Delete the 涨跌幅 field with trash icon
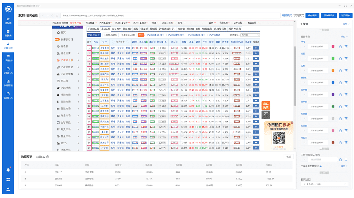The image size is (354, 198). click(346, 95)
